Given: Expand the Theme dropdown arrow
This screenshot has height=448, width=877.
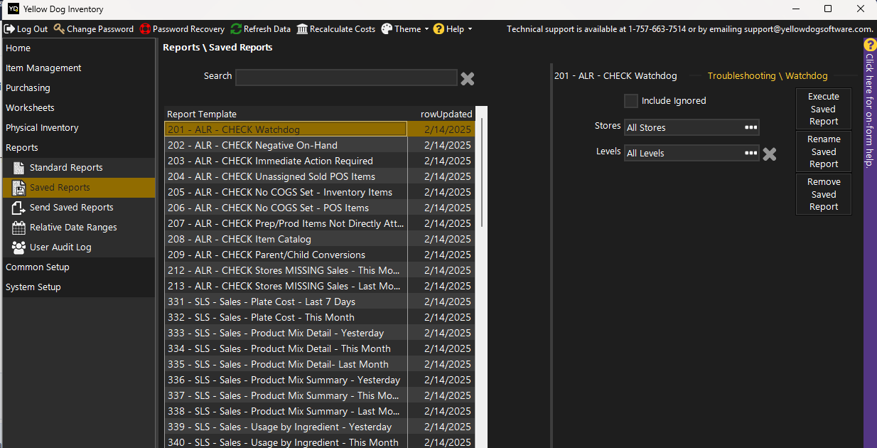Looking at the screenshot, I should click(x=426, y=29).
